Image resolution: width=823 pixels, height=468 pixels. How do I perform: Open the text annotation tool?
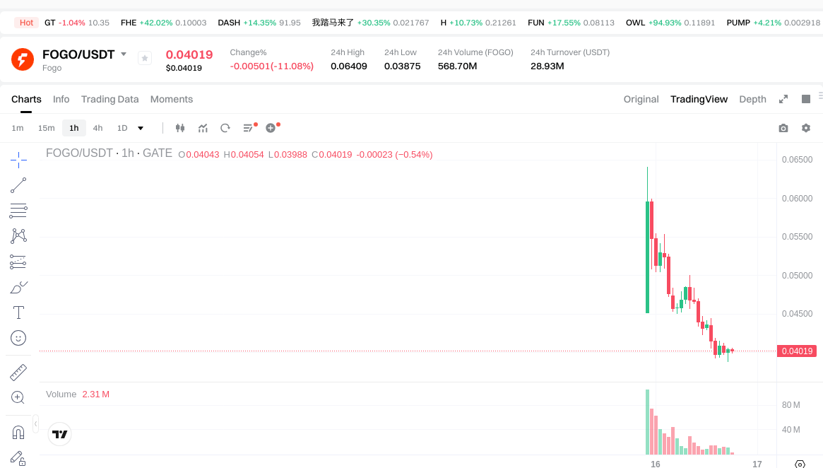[18, 312]
